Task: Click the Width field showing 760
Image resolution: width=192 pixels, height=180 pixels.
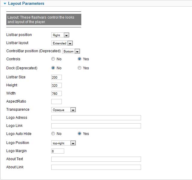Action: [x=56, y=94]
